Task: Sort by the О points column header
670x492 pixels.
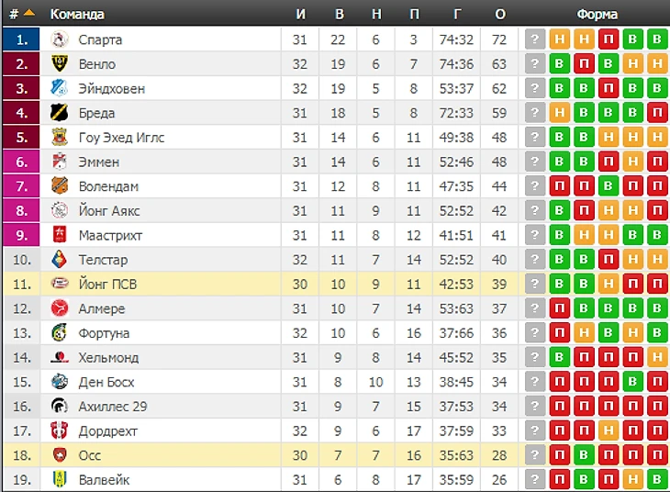Action: (x=500, y=14)
